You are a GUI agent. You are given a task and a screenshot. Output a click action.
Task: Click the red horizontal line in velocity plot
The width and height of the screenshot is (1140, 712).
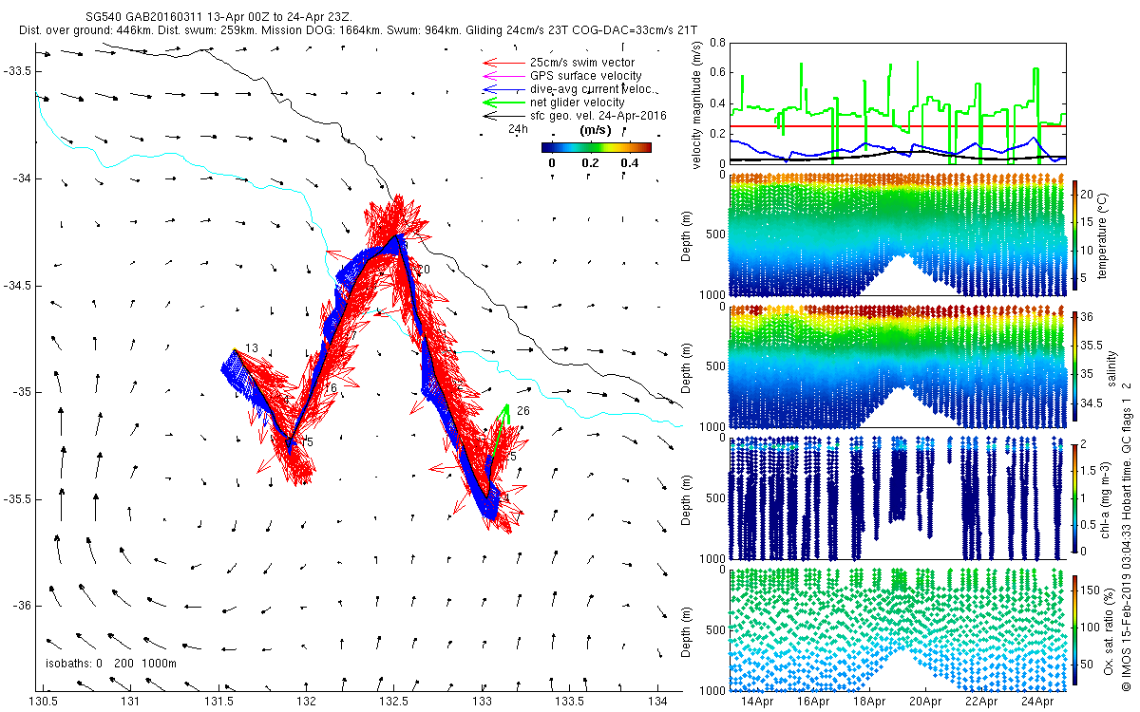[897, 125]
